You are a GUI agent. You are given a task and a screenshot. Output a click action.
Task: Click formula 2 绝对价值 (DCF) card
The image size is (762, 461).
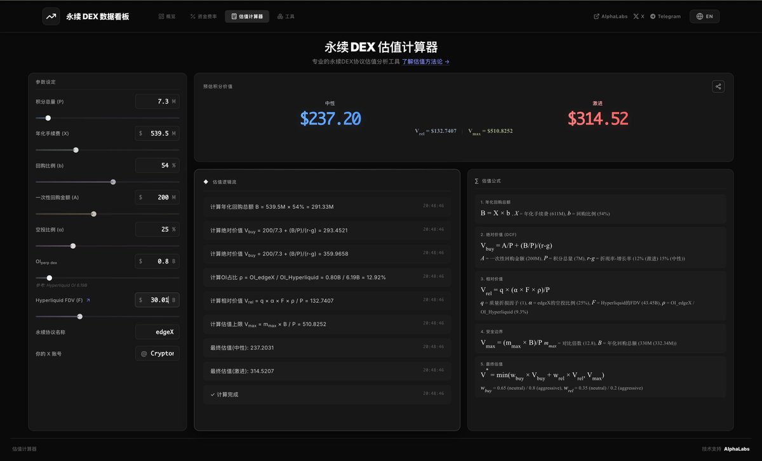coord(600,247)
